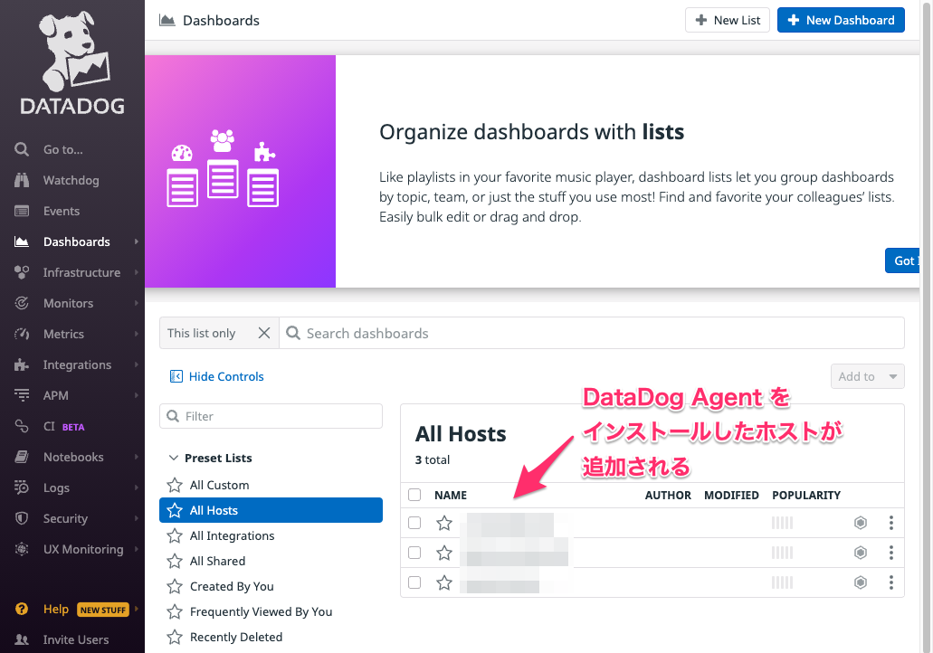
Task: Click popularity bar of second host row
Action: [782, 553]
